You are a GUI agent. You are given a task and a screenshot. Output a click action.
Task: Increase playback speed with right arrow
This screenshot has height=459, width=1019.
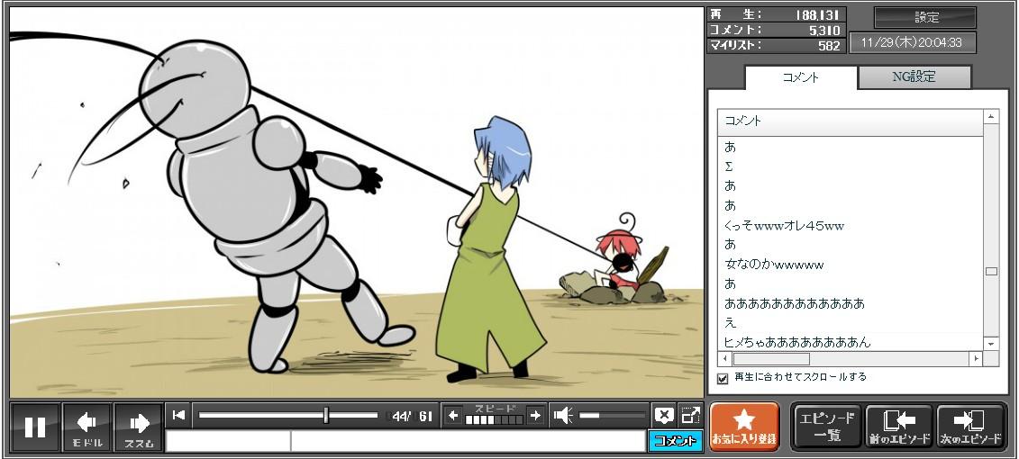tap(535, 415)
